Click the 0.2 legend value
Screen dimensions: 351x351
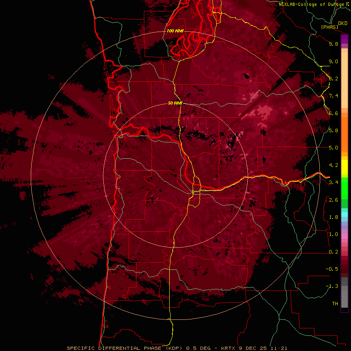(x=333, y=252)
